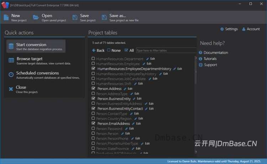The width and height of the screenshot is (267, 164).
Task: Click pencil icon for Person.EmailAddress
Action: pos(133,124)
